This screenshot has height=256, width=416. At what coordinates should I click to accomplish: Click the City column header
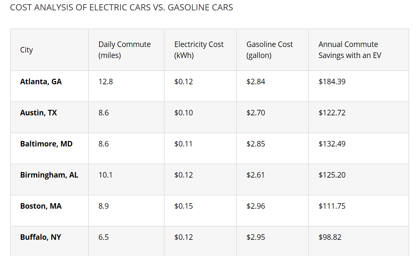pos(27,50)
